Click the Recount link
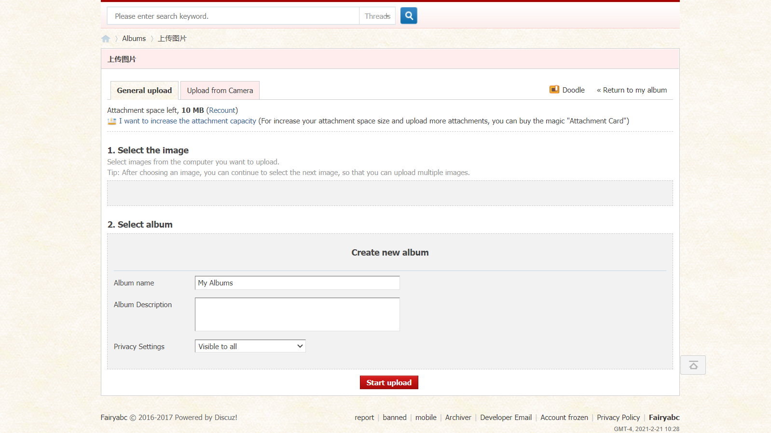771x433 pixels. point(222,110)
